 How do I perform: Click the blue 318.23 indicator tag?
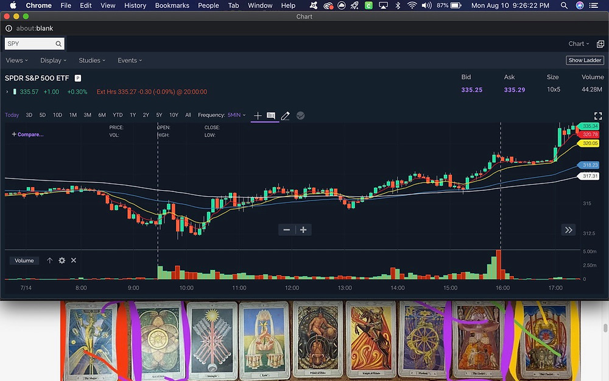coord(589,165)
